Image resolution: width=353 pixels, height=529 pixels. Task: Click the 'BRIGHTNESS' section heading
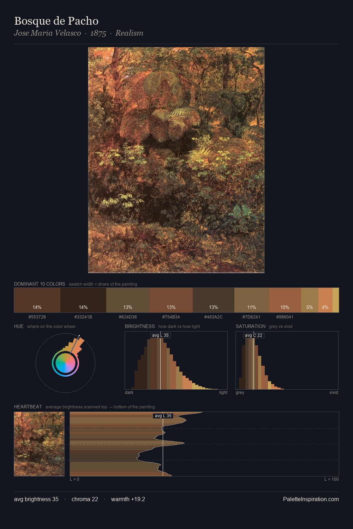[x=140, y=326]
